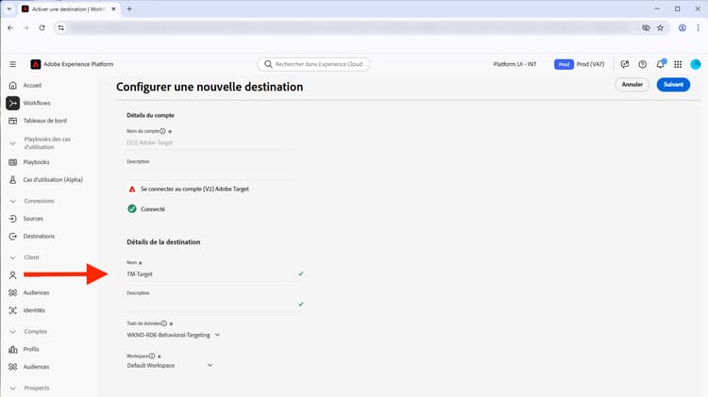Open the apps grid switcher
Image resolution: width=708 pixels, height=397 pixels.
point(678,64)
